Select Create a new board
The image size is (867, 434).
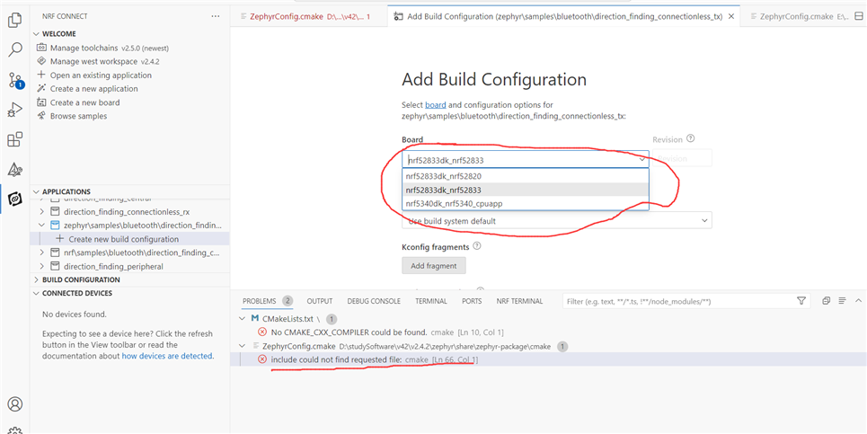[x=78, y=102]
